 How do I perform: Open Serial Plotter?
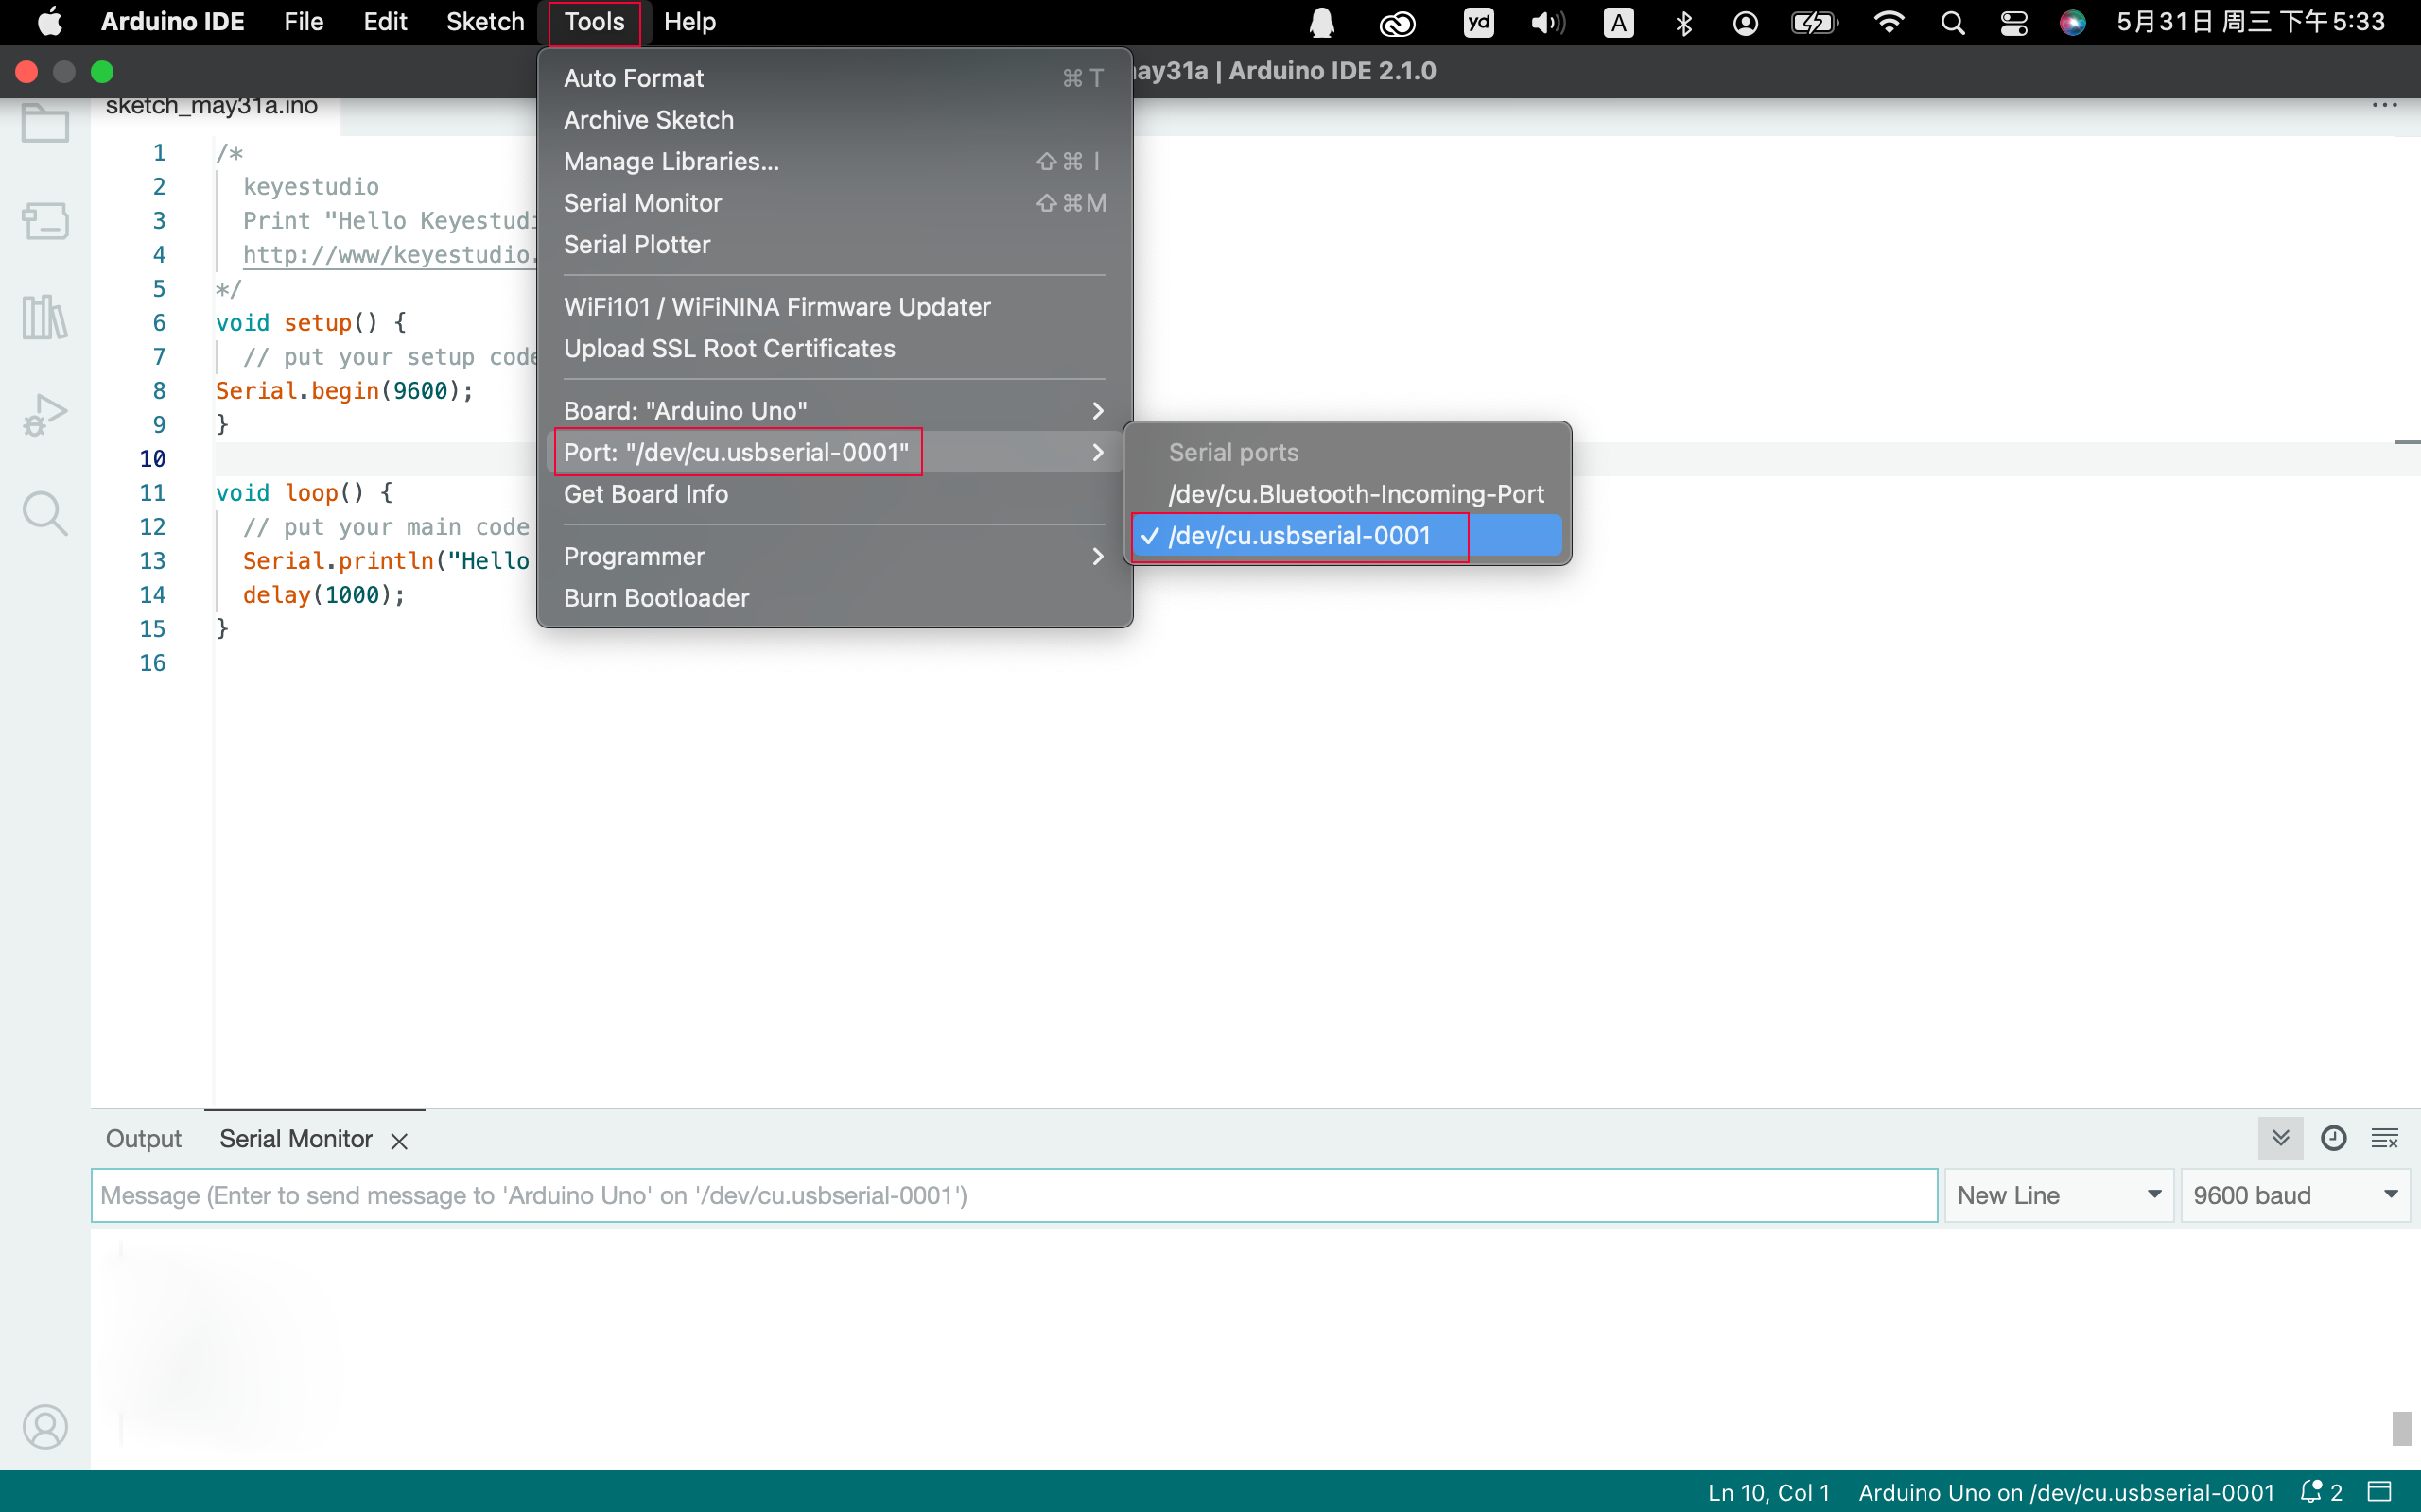pos(834,244)
